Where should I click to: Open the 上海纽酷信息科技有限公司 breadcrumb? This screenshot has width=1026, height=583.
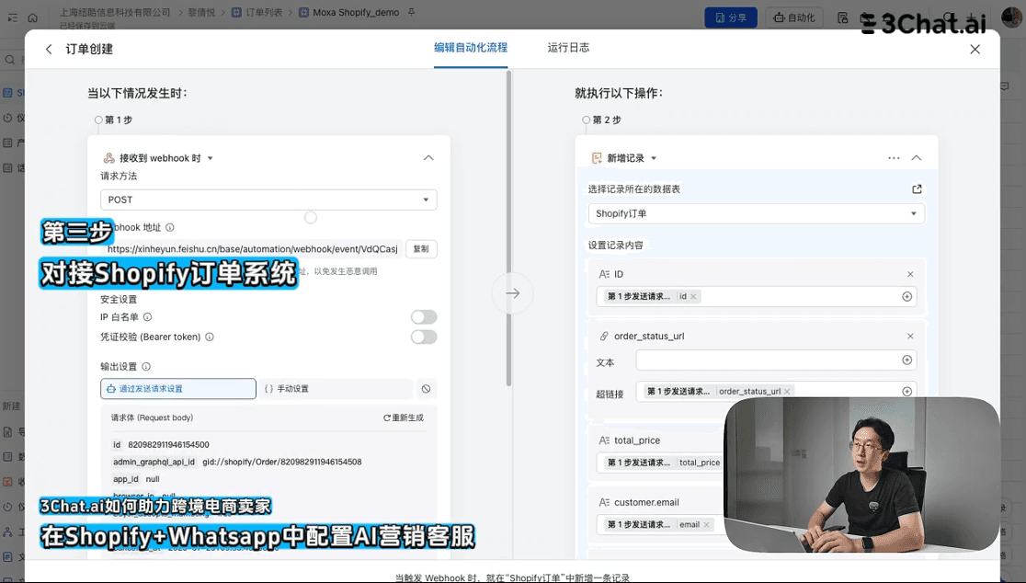click(x=115, y=13)
